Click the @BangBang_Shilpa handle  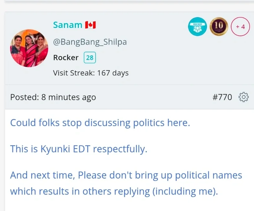click(x=90, y=42)
